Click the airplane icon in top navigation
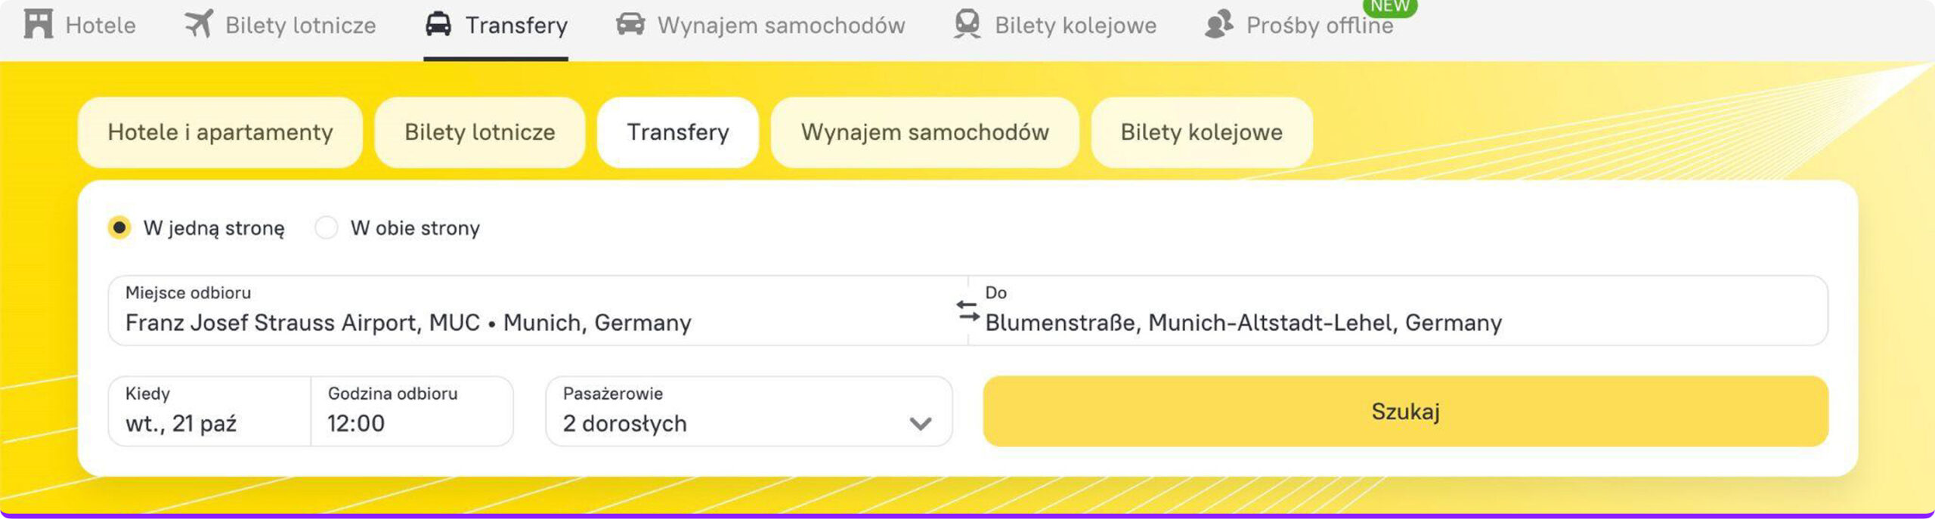The height and width of the screenshot is (519, 1935). pos(200,24)
